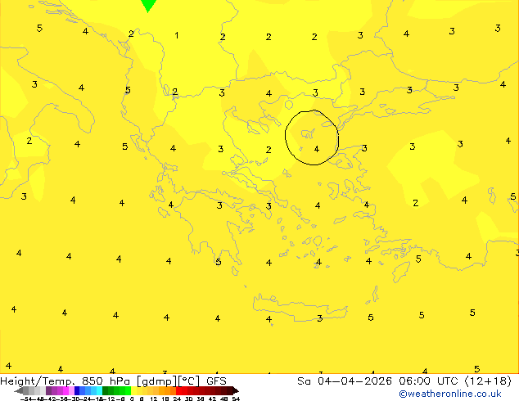The width and height of the screenshot is (519, 401).
Task: Pick the dark purple swatch in the legend
Action: click(48, 390)
